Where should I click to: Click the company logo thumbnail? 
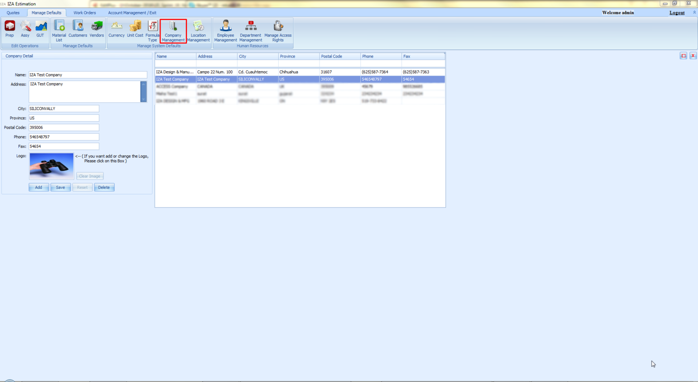51,166
